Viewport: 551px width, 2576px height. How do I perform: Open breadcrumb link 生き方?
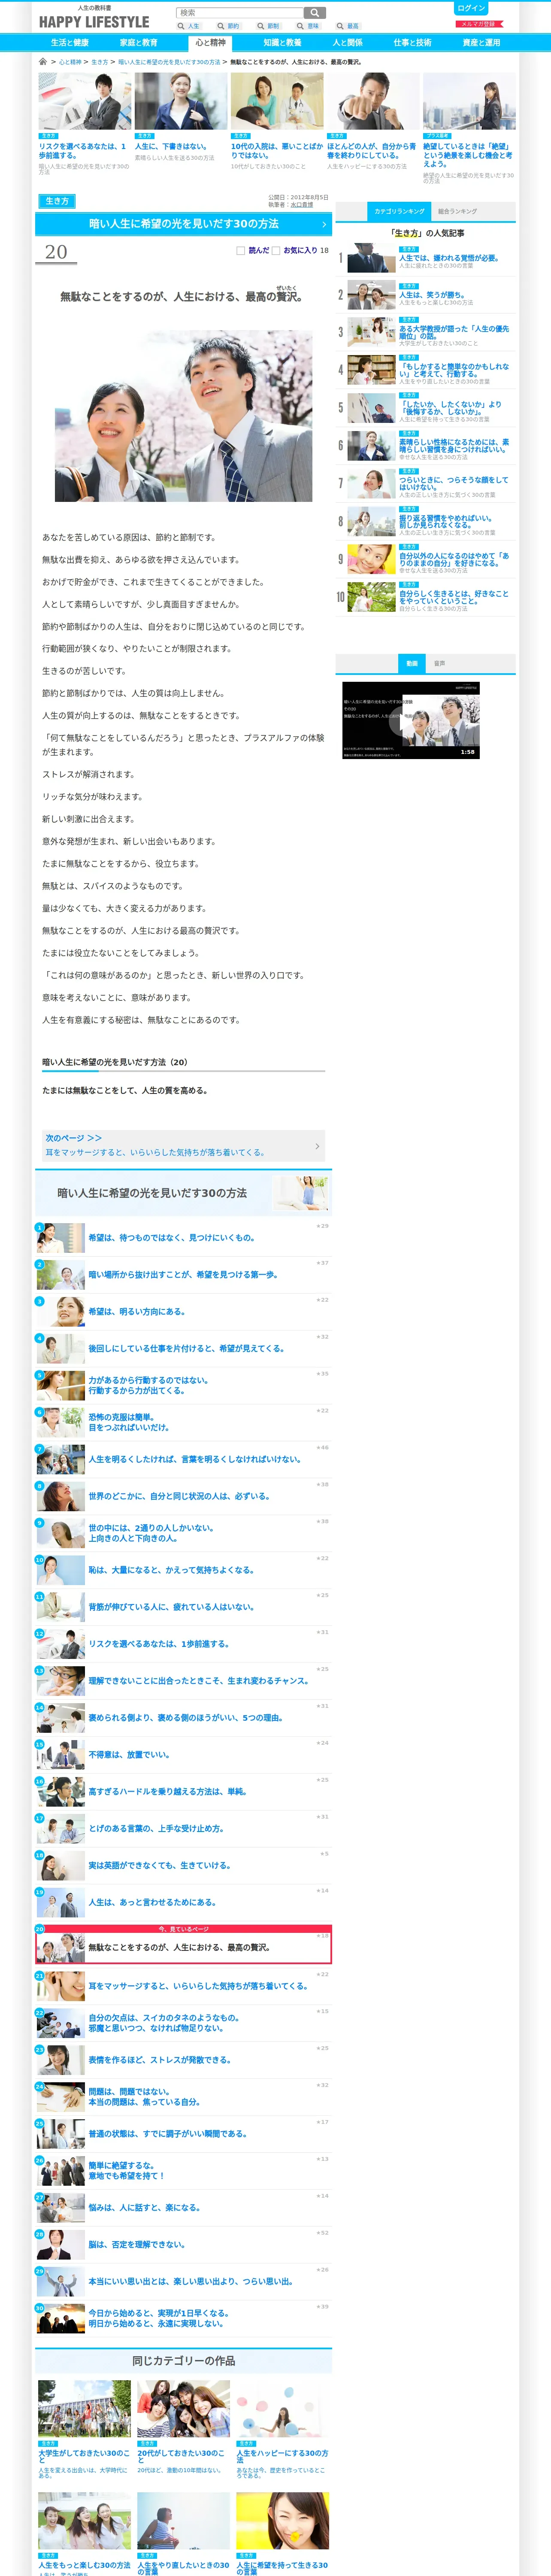100,62
